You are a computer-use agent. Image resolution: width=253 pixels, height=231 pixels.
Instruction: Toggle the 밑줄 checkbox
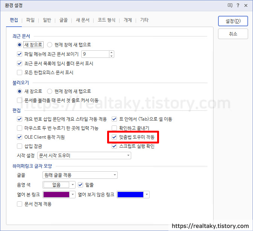click(x=80, y=185)
